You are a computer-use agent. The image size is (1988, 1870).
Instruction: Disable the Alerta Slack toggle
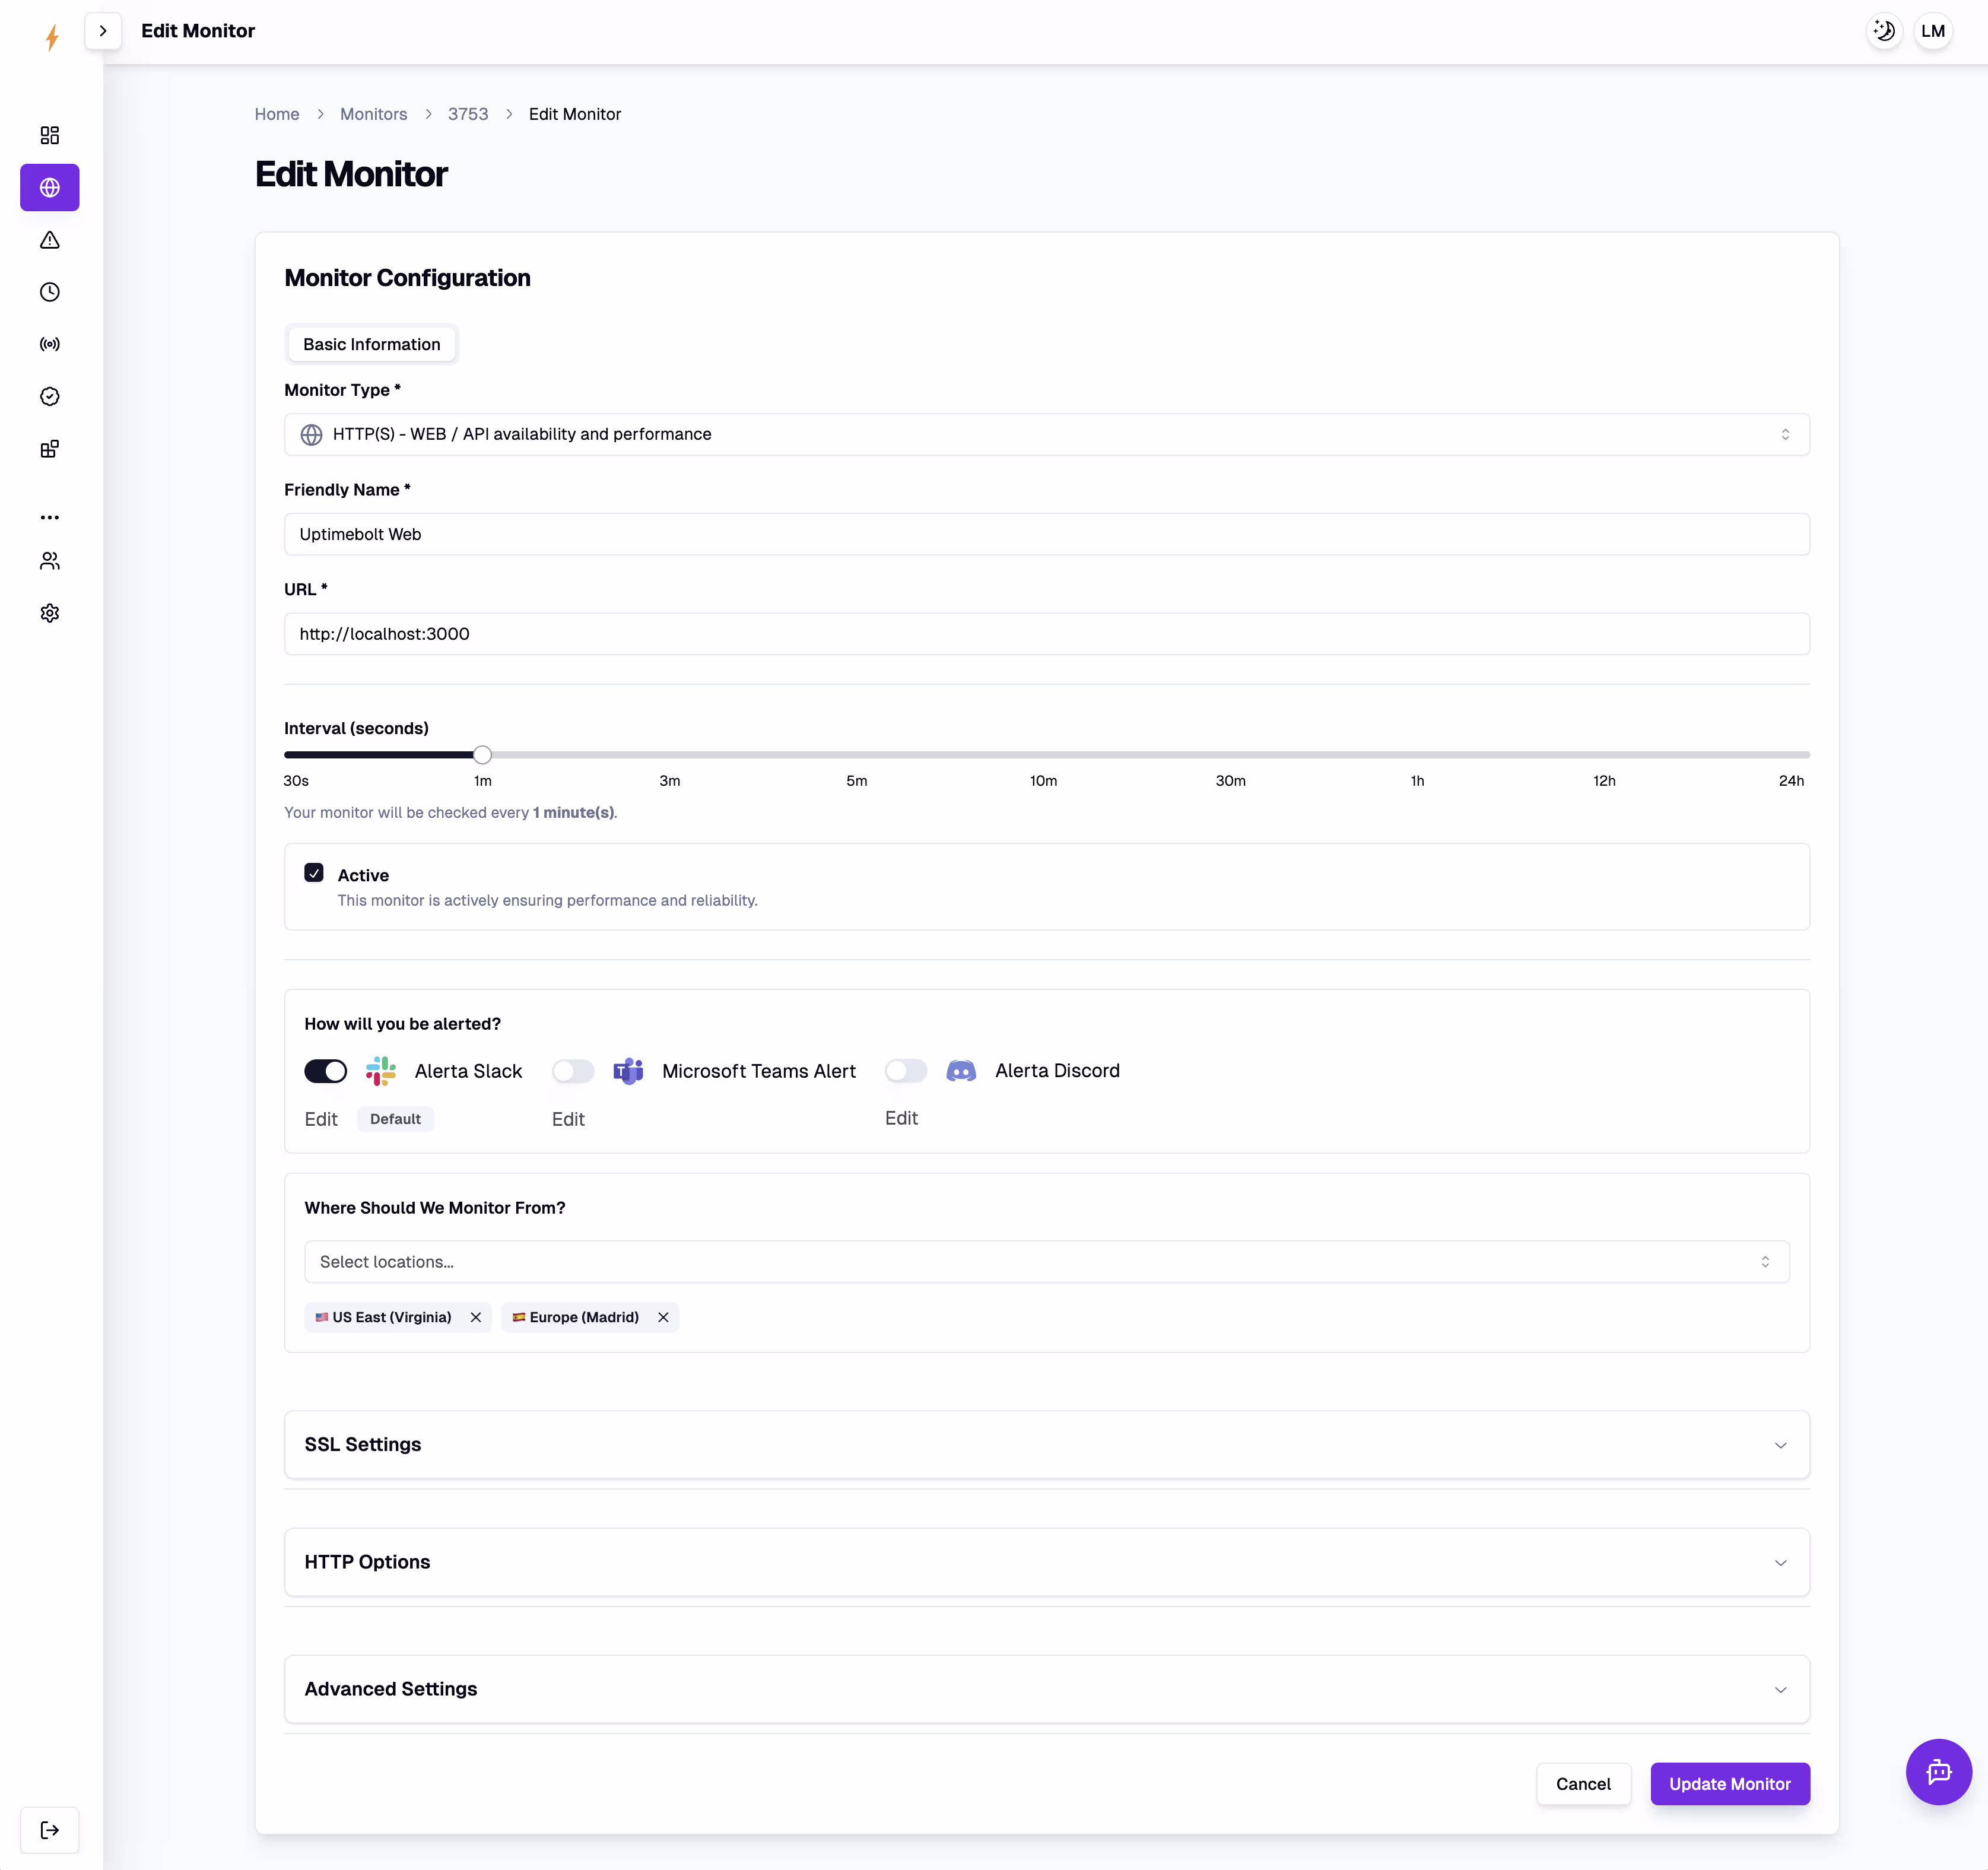[325, 1071]
